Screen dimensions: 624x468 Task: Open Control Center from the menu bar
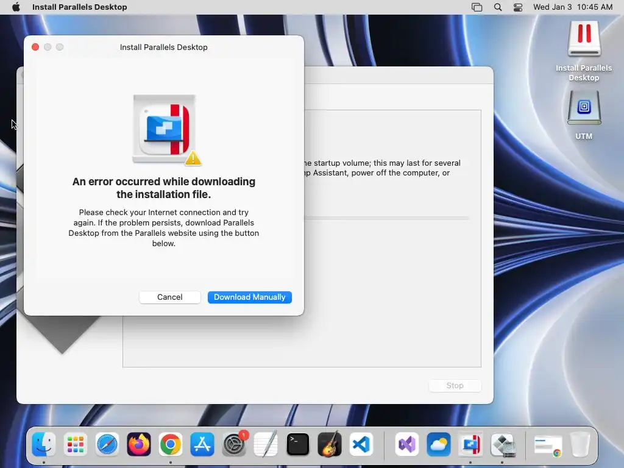point(518,7)
